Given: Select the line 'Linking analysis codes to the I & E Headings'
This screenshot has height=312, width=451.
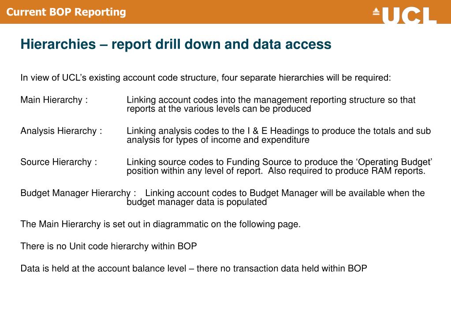Looking at the screenshot, I should click(279, 131).
